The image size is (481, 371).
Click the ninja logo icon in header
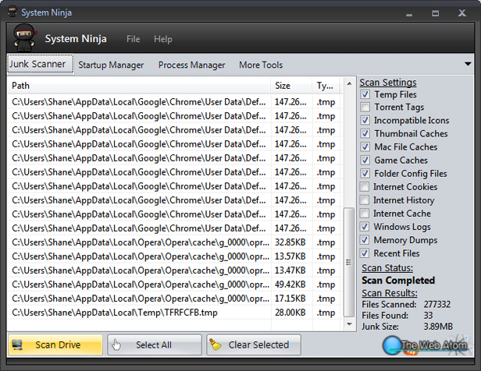[x=23, y=38]
